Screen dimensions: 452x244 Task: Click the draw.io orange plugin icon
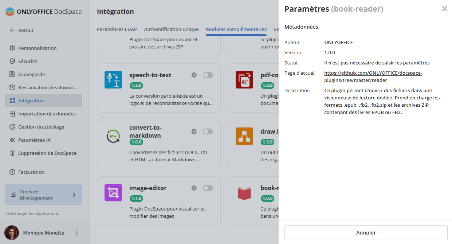coord(244,136)
